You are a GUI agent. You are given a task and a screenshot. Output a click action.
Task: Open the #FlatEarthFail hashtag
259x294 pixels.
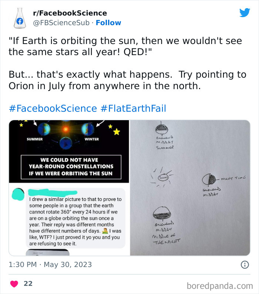[133, 108]
